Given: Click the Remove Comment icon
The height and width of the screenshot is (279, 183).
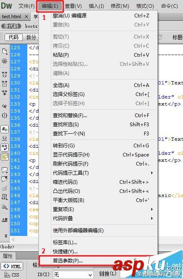Looking at the screenshot, I should [x=5, y=179].
